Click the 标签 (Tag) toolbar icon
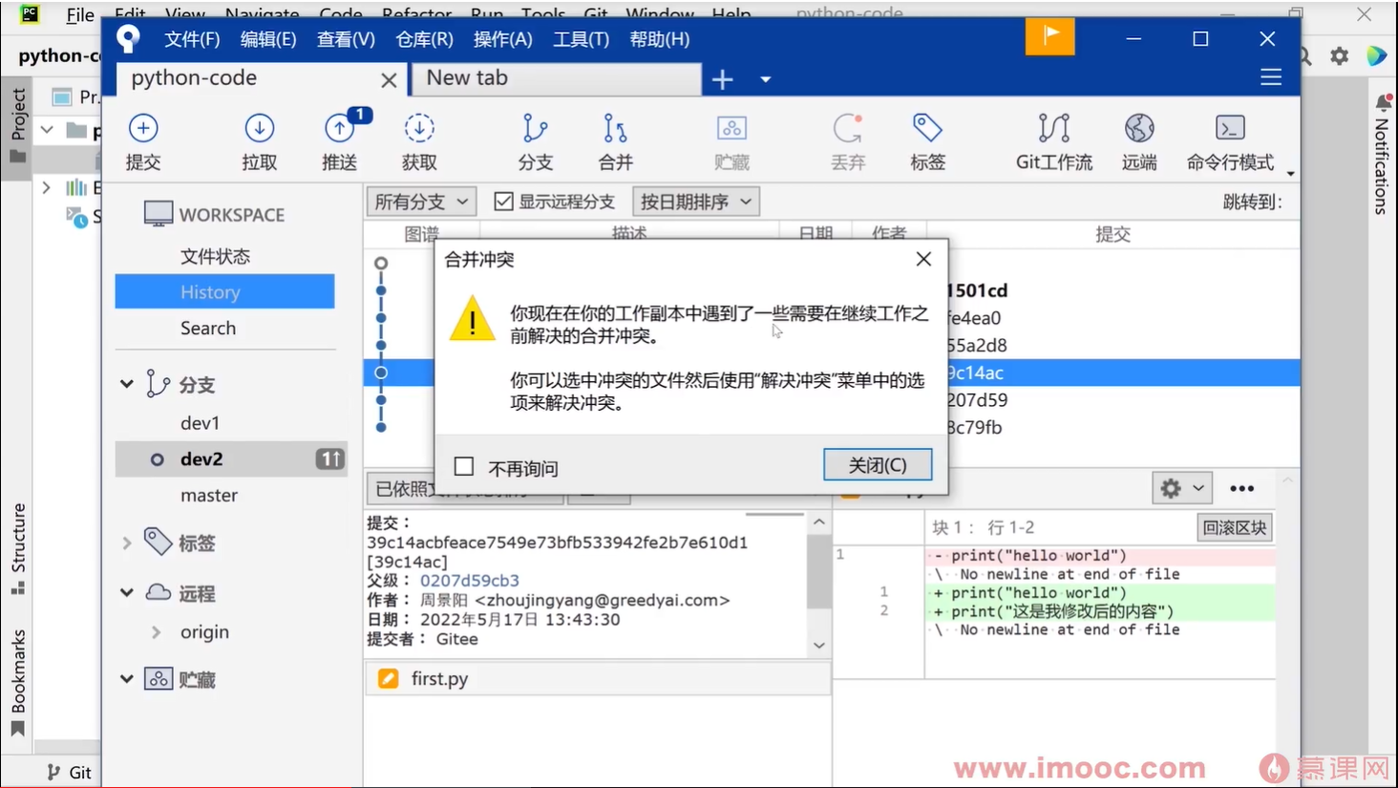 pos(925,138)
